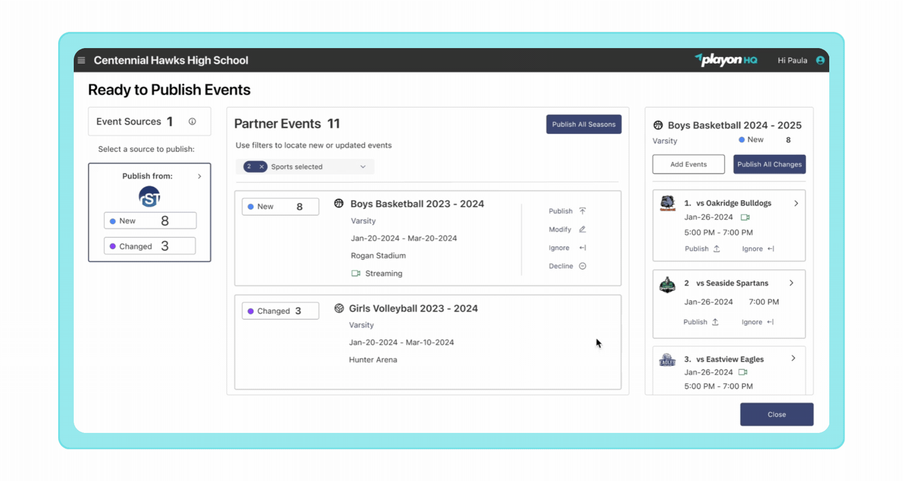Expand the Publish from source chevron
903x481 pixels.
tap(200, 176)
